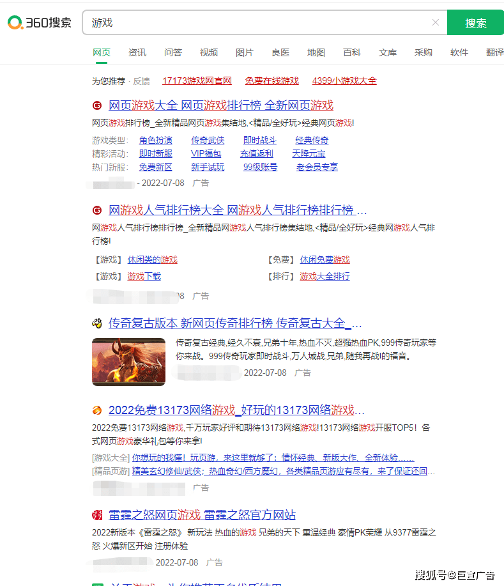The image size is (504, 586).
Task: Switch to the 软件 tab
Action: click(x=459, y=52)
